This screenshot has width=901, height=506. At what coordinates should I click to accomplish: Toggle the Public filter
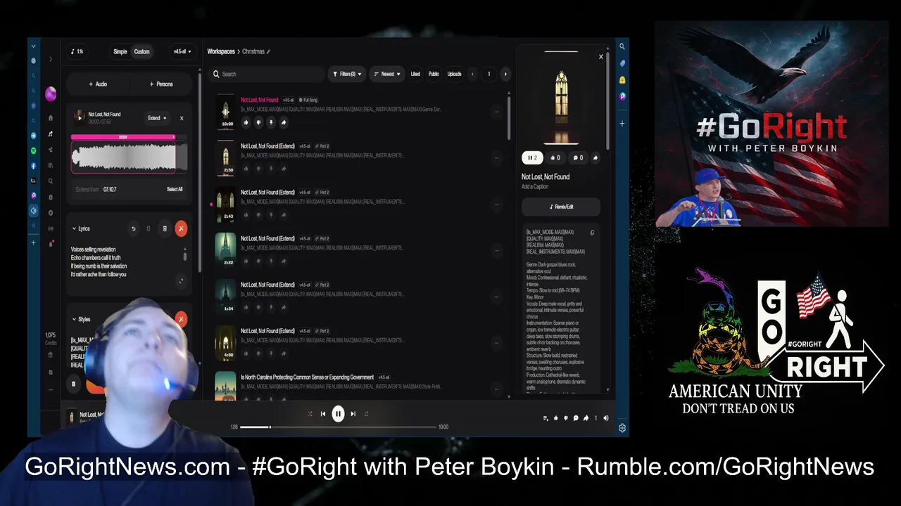pos(434,74)
